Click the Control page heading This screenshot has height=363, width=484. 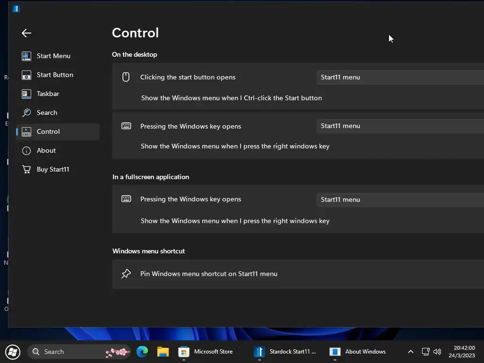tap(135, 33)
